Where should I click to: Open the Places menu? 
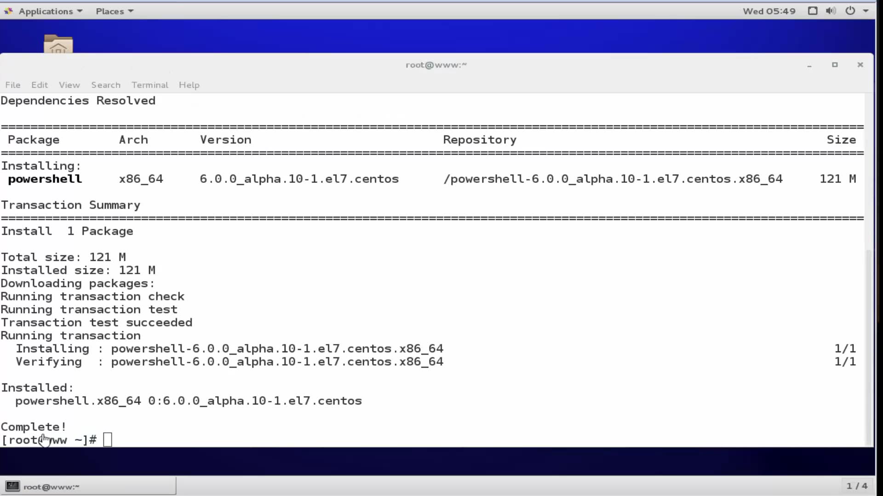tap(110, 11)
